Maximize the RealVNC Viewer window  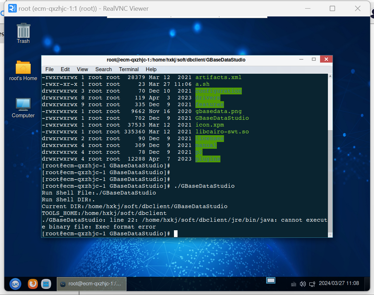[332, 9]
